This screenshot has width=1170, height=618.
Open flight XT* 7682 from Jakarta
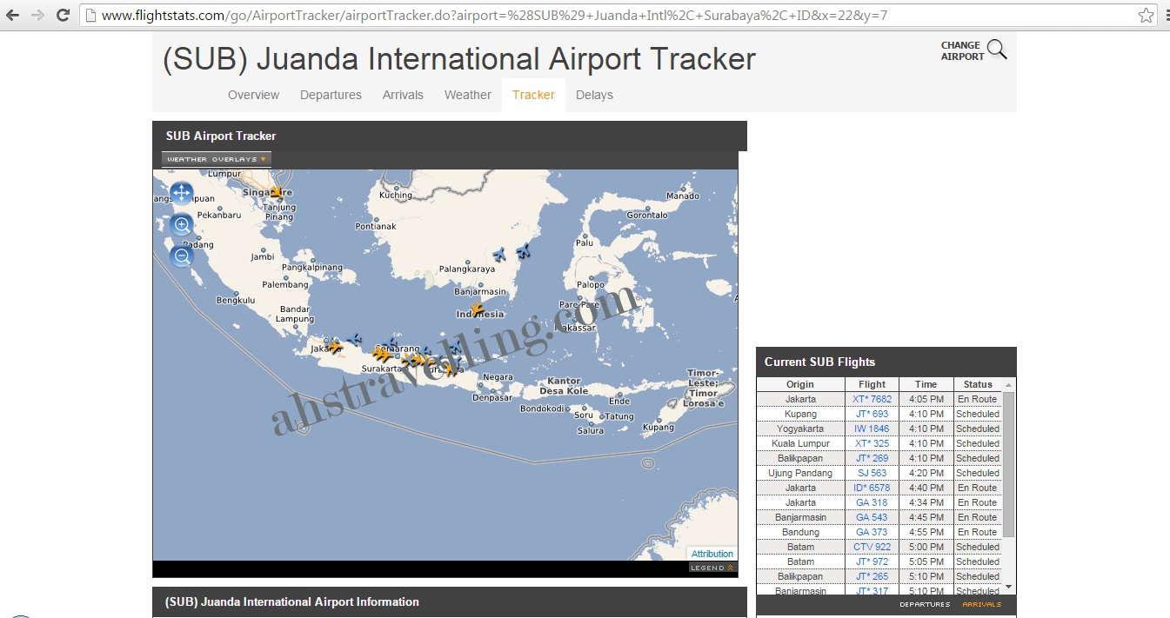point(872,399)
